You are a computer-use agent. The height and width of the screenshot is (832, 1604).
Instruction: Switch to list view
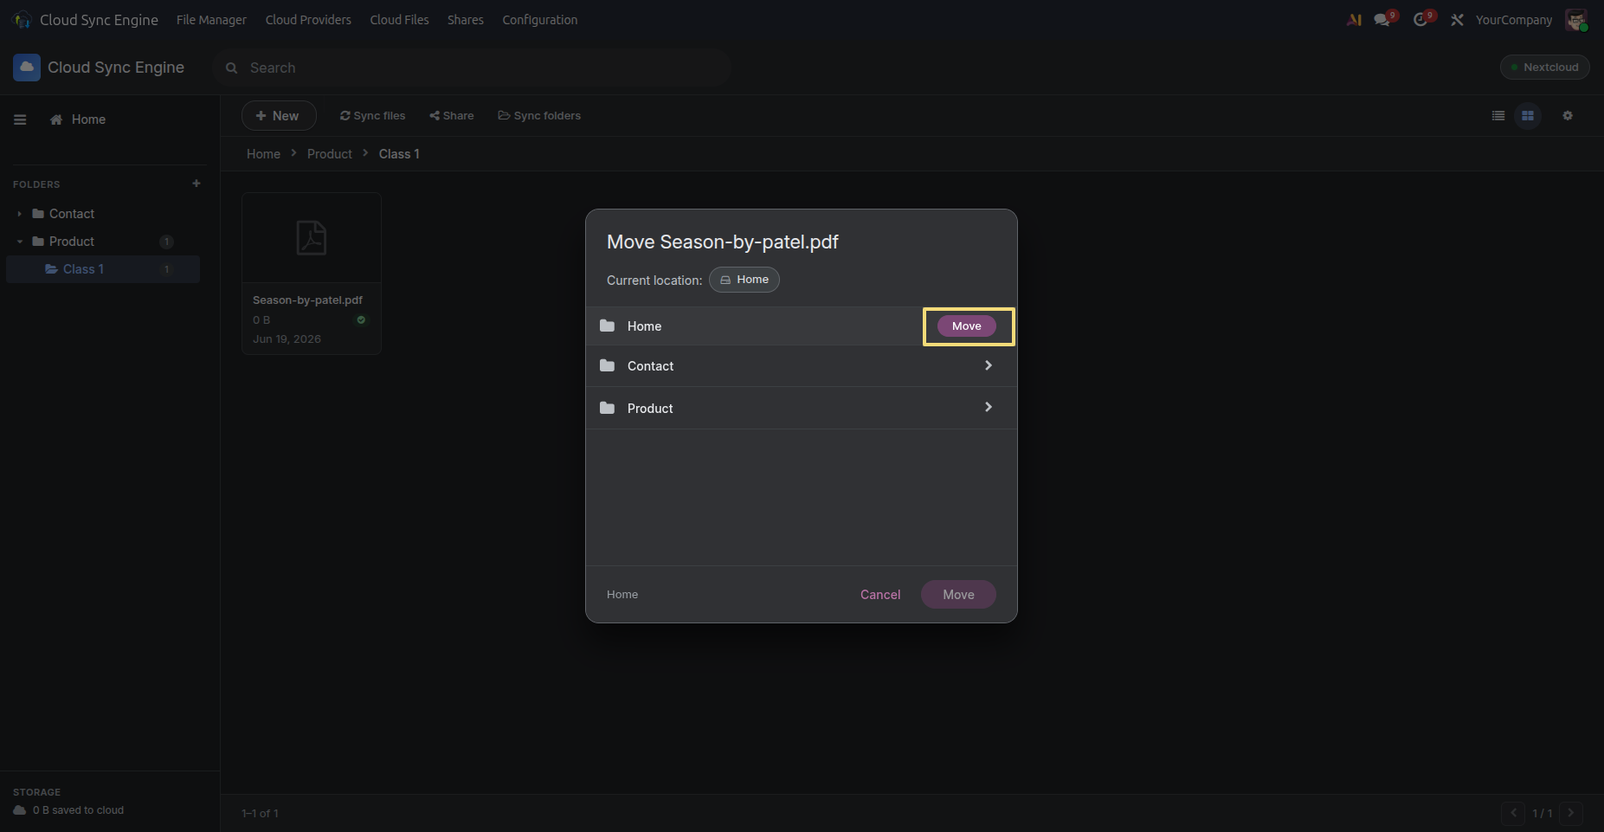coord(1498,116)
